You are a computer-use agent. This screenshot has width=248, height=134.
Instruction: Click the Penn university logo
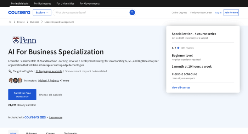tap(24, 40)
